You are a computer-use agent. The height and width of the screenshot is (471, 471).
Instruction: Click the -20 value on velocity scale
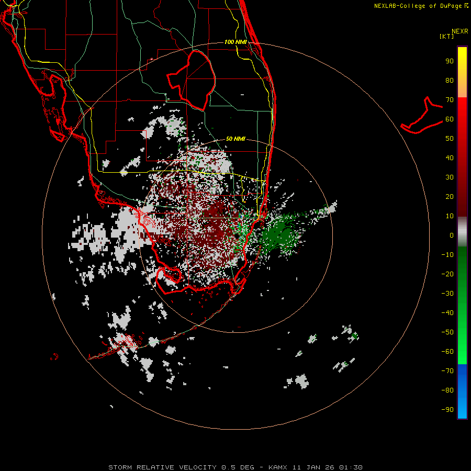point(447,274)
